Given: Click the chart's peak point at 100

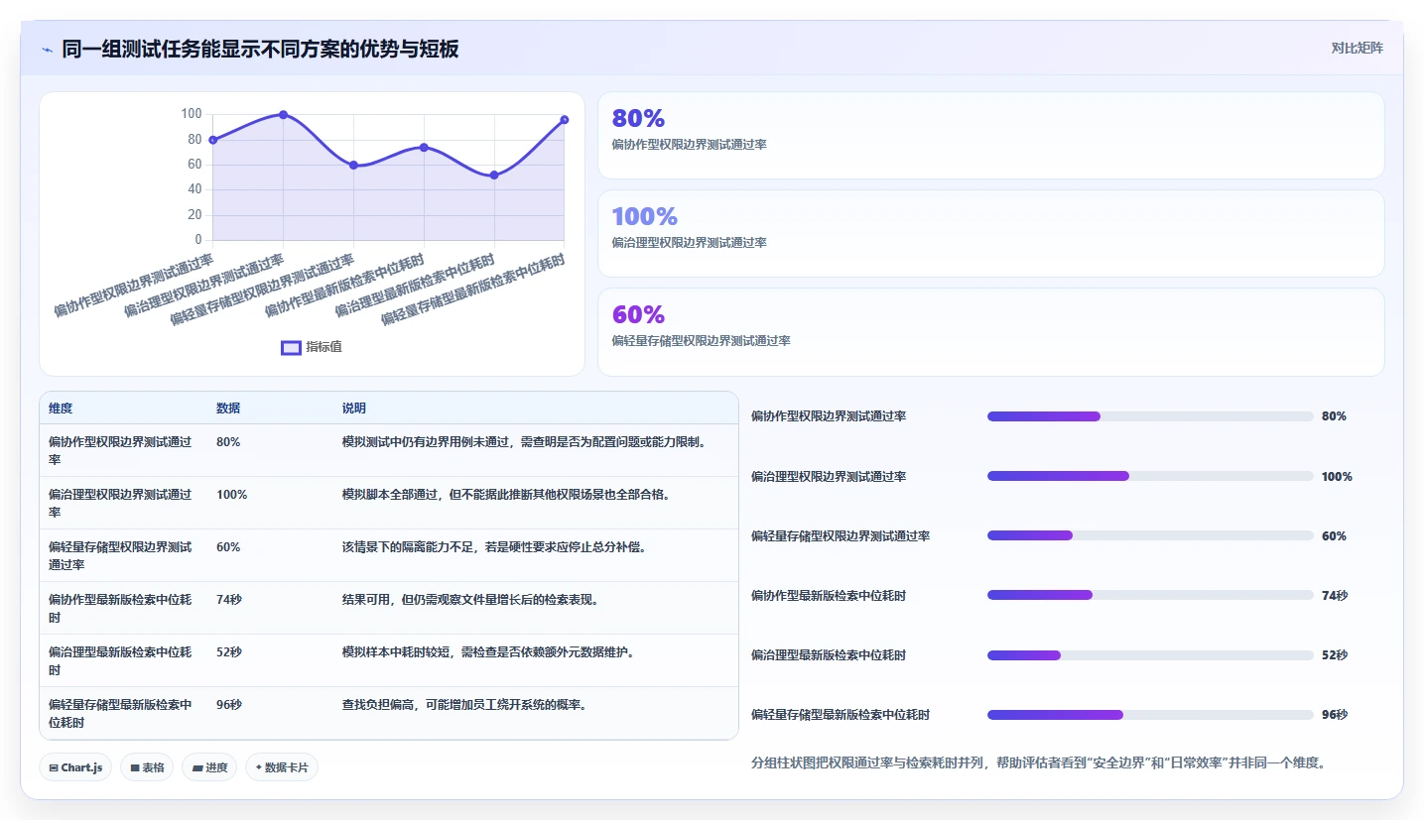Looking at the screenshot, I should (284, 115).
